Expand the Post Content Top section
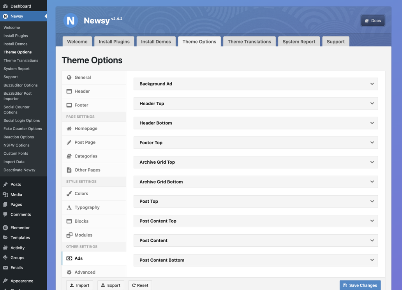Screen dimensions: 402x290 click(x=256, y=221)
